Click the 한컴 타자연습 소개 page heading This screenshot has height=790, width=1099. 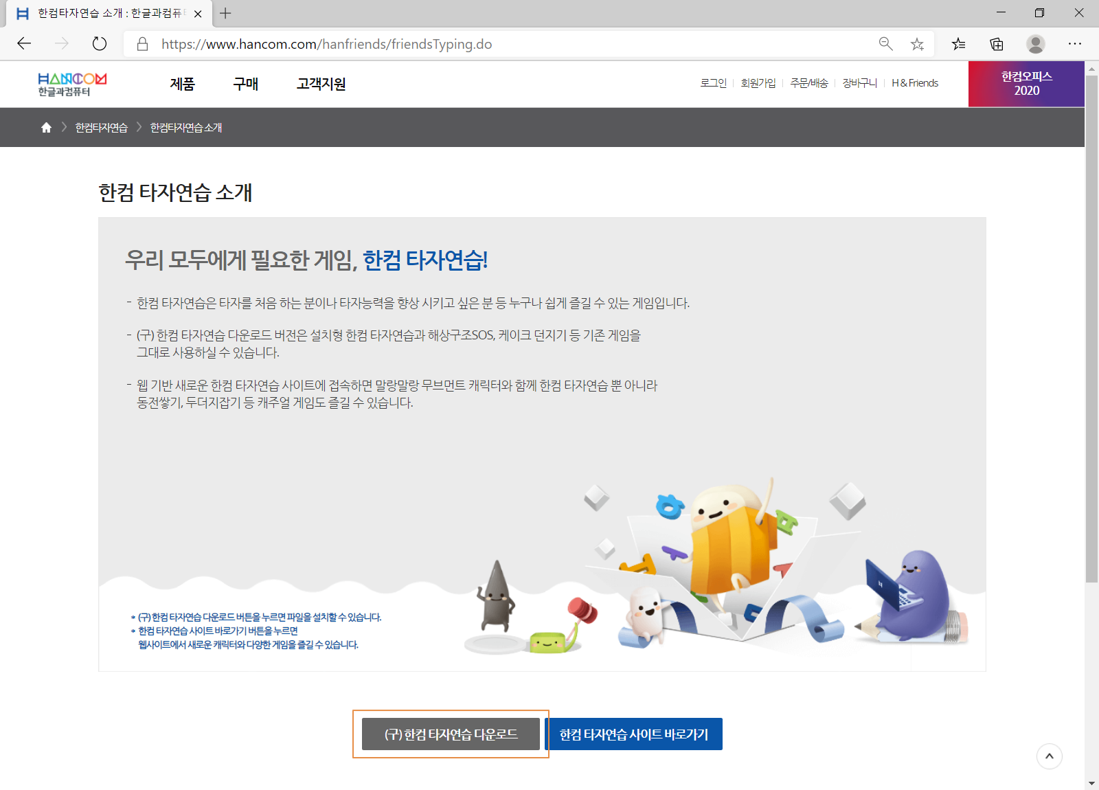click(x=175, y=192)
